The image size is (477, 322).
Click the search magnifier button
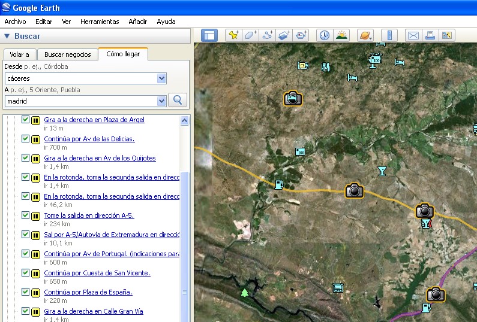click(178, 100)
